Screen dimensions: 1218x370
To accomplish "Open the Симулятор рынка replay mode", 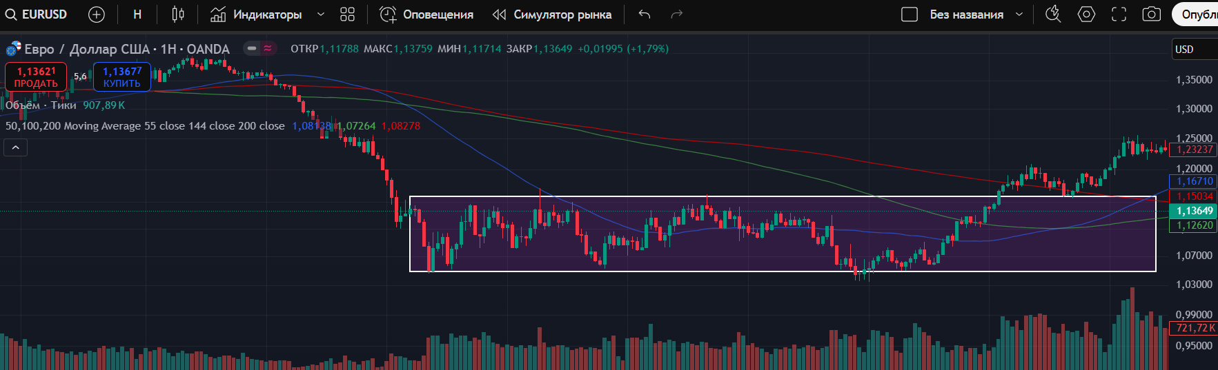I will pyautogui.click(x=552, y=14).
